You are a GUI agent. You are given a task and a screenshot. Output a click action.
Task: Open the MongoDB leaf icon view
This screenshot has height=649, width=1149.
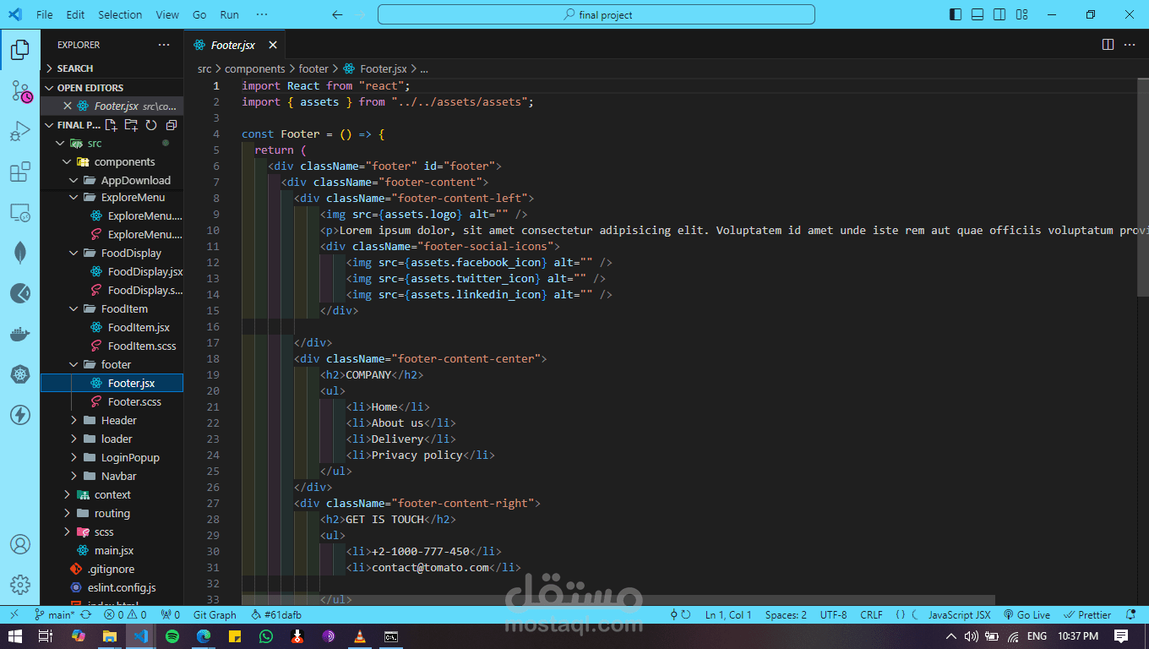19,253
